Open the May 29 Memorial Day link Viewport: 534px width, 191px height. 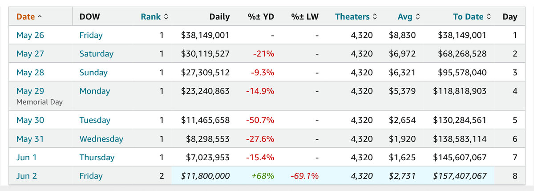coord(30,91)
